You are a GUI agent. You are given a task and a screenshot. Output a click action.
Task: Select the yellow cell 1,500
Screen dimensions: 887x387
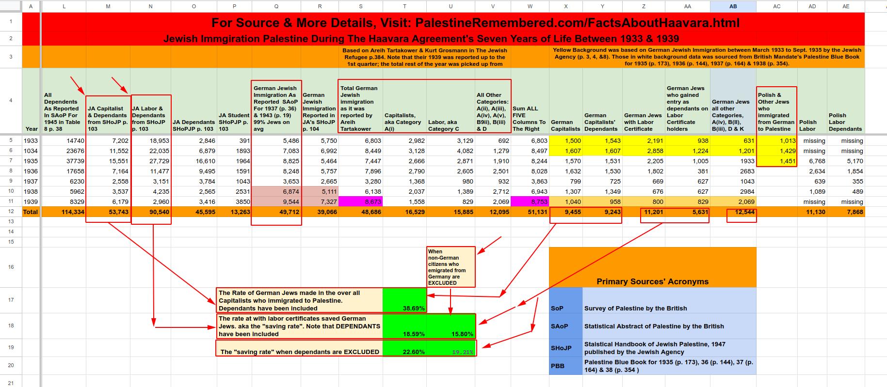[x=566, y=140]
